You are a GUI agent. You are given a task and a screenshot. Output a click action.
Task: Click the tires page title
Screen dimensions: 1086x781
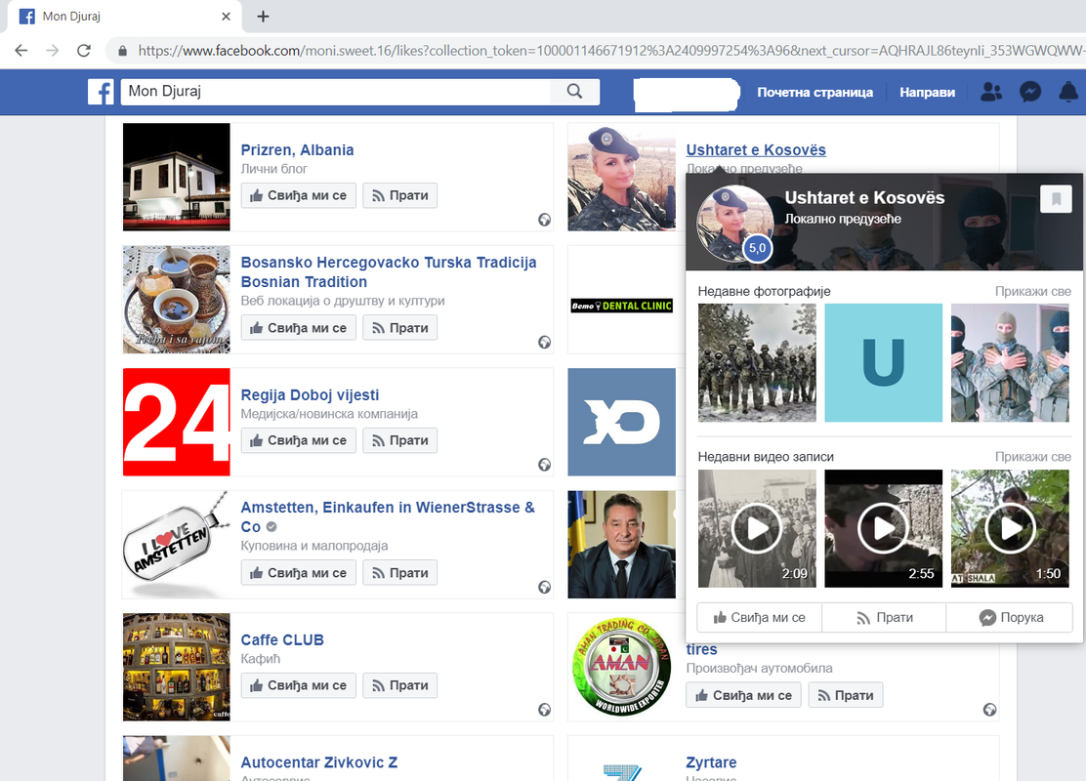coord(701,650)
